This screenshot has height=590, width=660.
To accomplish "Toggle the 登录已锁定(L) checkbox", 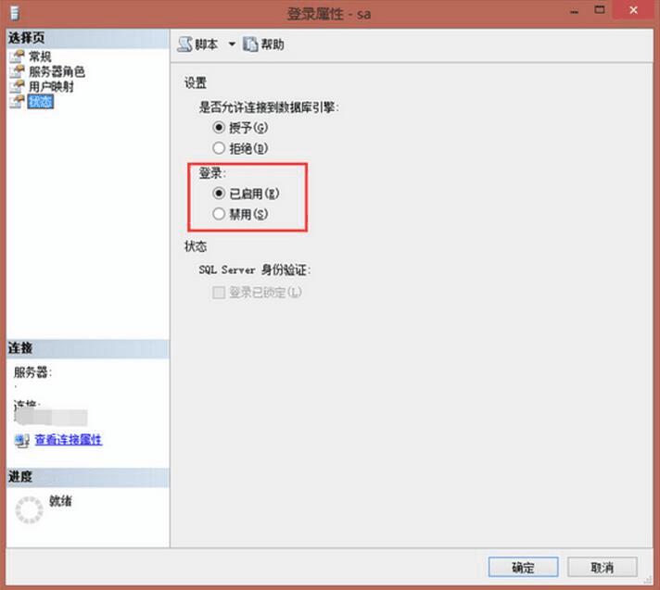I will click(x=219, y=293).
